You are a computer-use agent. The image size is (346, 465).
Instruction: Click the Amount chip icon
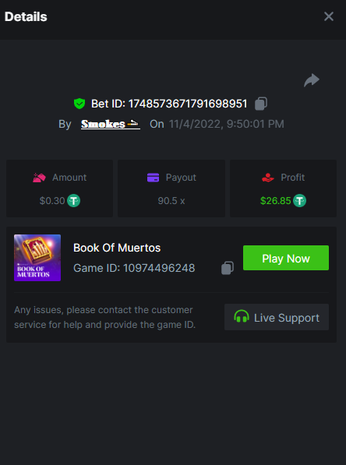pyautogui.click(x=39, y=178)
